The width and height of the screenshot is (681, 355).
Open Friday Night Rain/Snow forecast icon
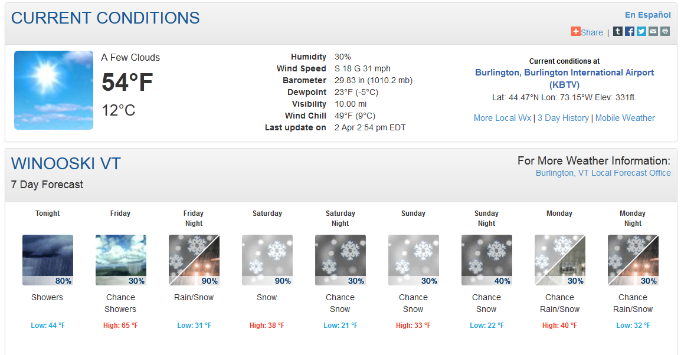(x=194, y=260)
